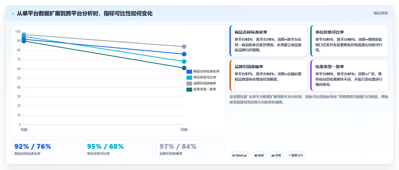The image size is (399, 170).
Task: Select the blue data point at 目标 (76)
Action: pos(184,54)
